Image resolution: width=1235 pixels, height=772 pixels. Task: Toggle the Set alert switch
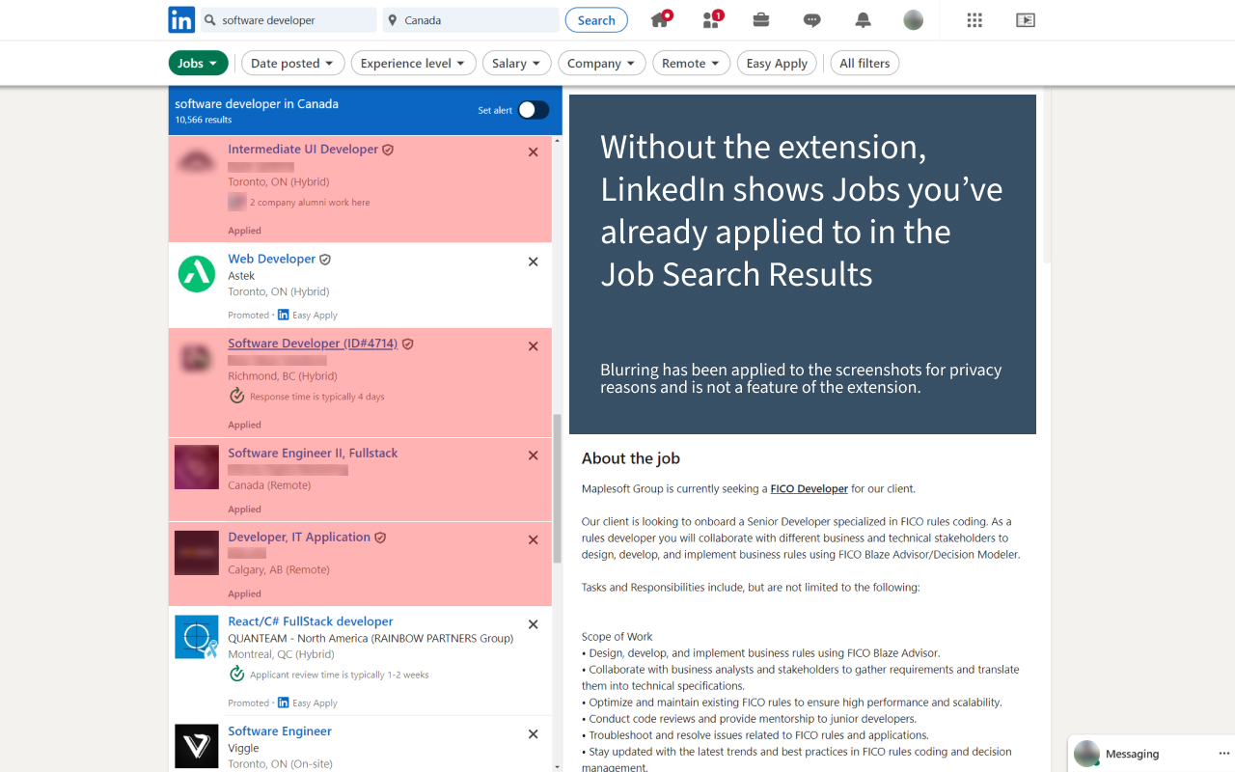click(x=534, y=110)
